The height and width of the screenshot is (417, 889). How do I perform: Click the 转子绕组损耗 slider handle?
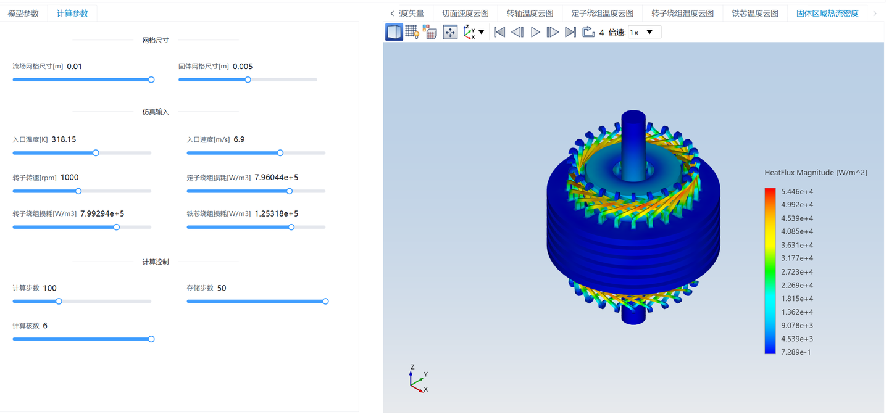tap(117, 227)
